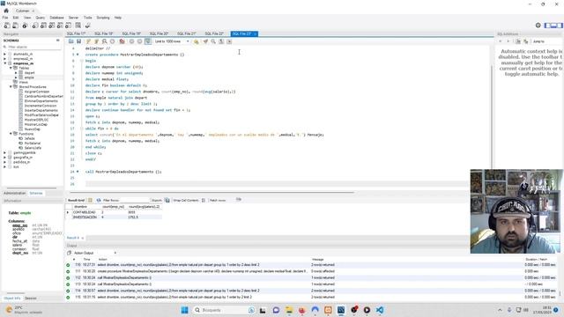Switch to Administration tab in navigator
The width and height of the screenshot is (564, 317).
point(14,194)
